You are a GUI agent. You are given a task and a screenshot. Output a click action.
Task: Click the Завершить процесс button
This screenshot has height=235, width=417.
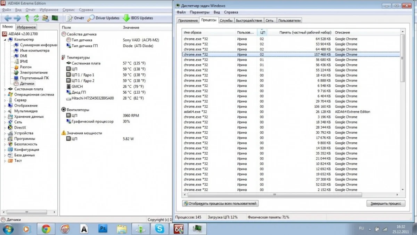click(x=386, y=203)
